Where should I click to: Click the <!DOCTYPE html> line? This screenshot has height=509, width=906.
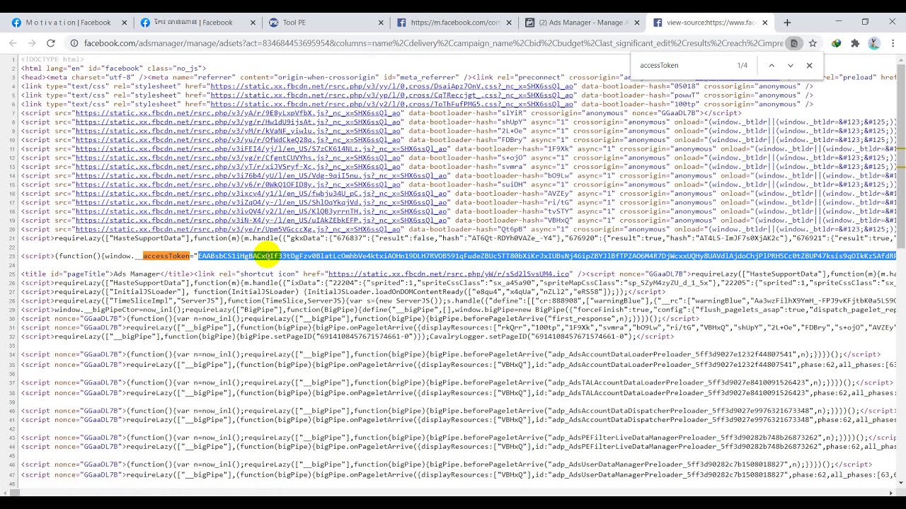click(52, 59)
